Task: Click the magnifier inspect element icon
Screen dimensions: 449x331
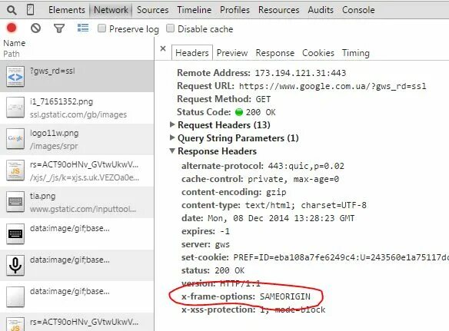Action: 12,10
